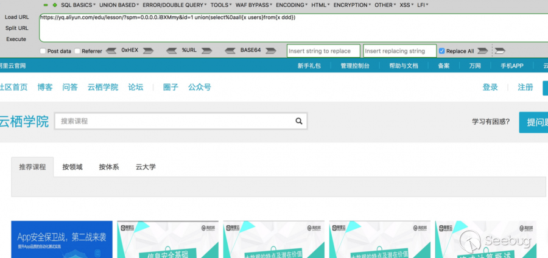This screenshot has height=258, width=548.
Task: Click the white arrow after the dotted separator
Action: (500, 51)
